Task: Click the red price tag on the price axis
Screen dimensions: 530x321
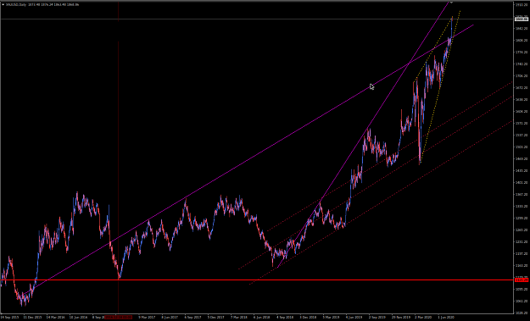Action: (x=522, y=280)
